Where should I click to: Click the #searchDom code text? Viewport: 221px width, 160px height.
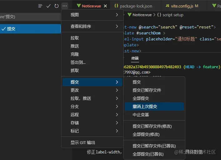coord(148,33)
